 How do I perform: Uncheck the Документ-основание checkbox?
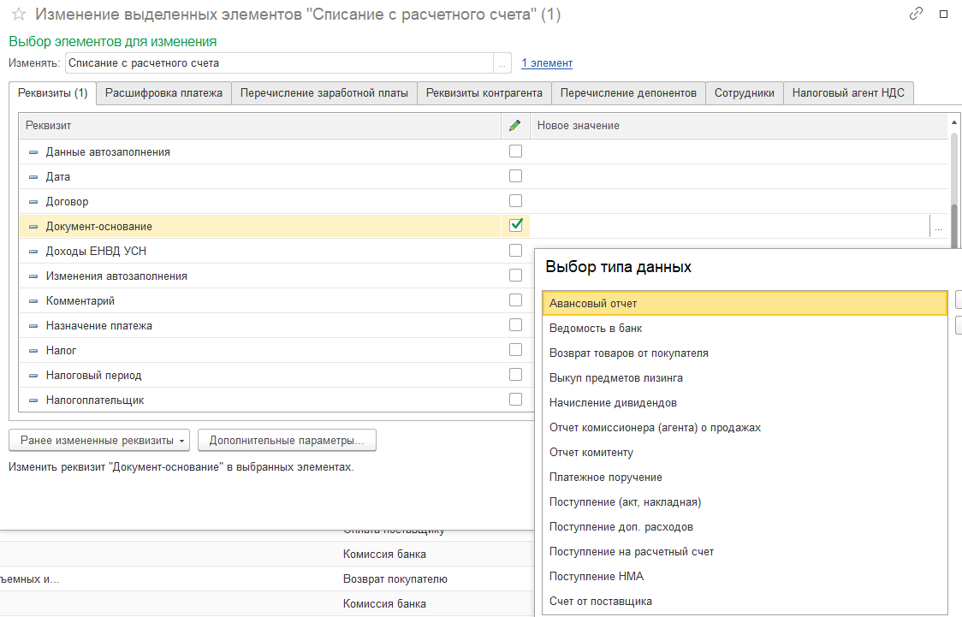click(x=515, y=226)
